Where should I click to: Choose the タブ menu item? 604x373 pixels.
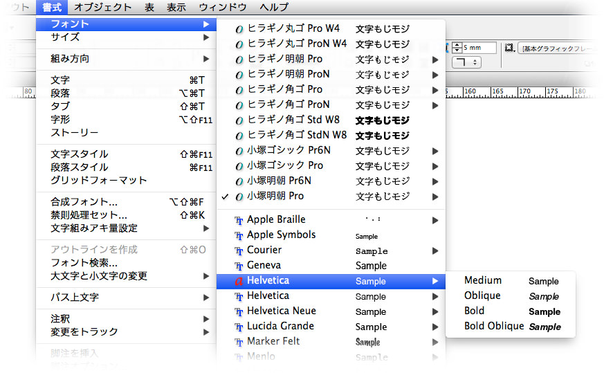[126, 107]
